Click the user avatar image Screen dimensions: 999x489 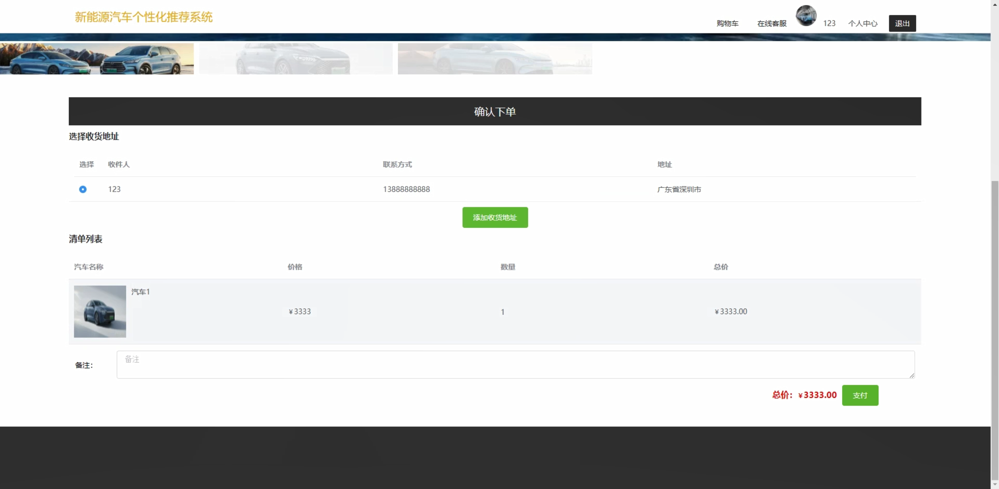click(806, 16)
